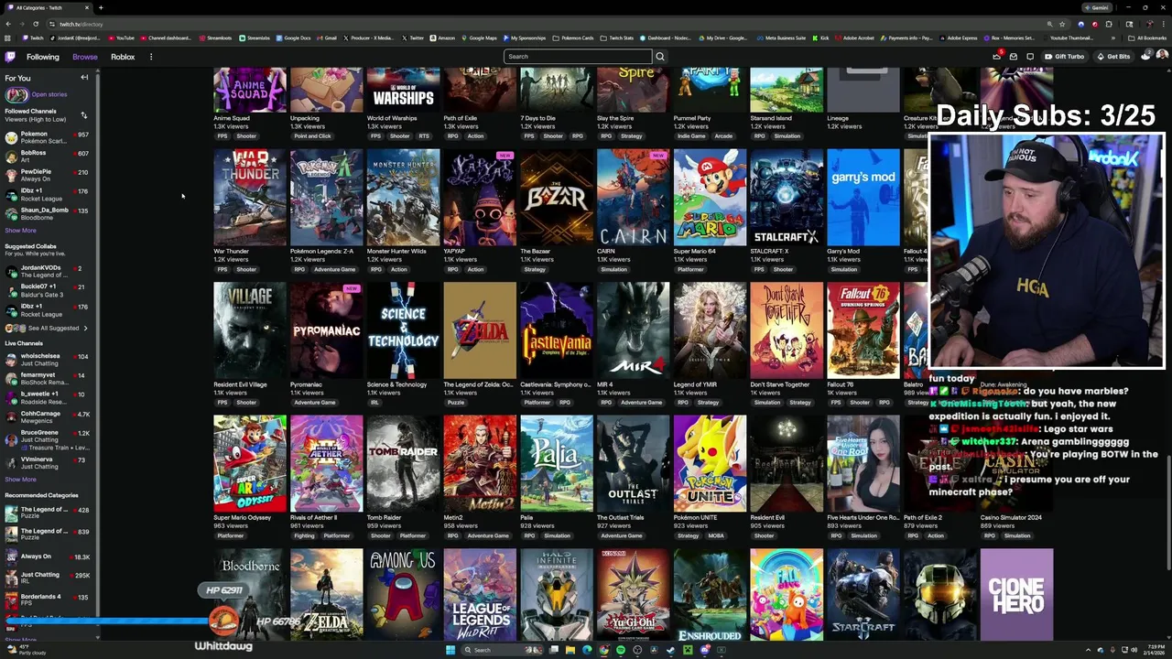Screen dimensions: 1172x659
Task: Open a new browser tab
Action: [101, 7]
